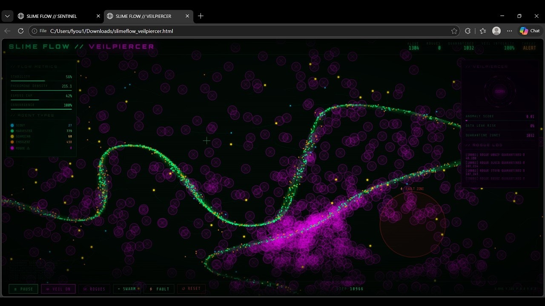Click the eye icon on the VEIL ON control
The image size is (545, 306).
(x=47, y=289)
